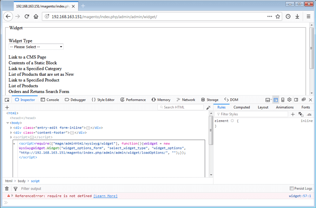
Task: Enable the Persist Logs checkbox
Action: [x=291, y=189]
